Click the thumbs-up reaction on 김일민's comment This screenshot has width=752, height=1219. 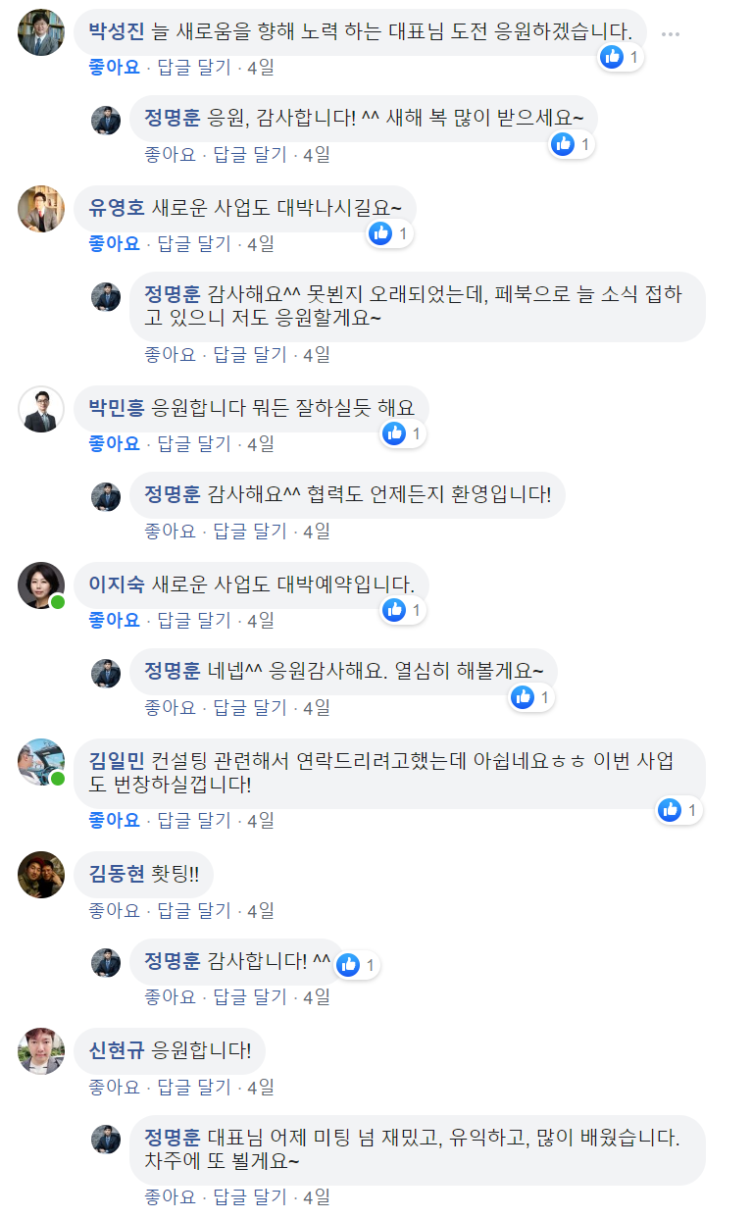click(x=672, y=811)
